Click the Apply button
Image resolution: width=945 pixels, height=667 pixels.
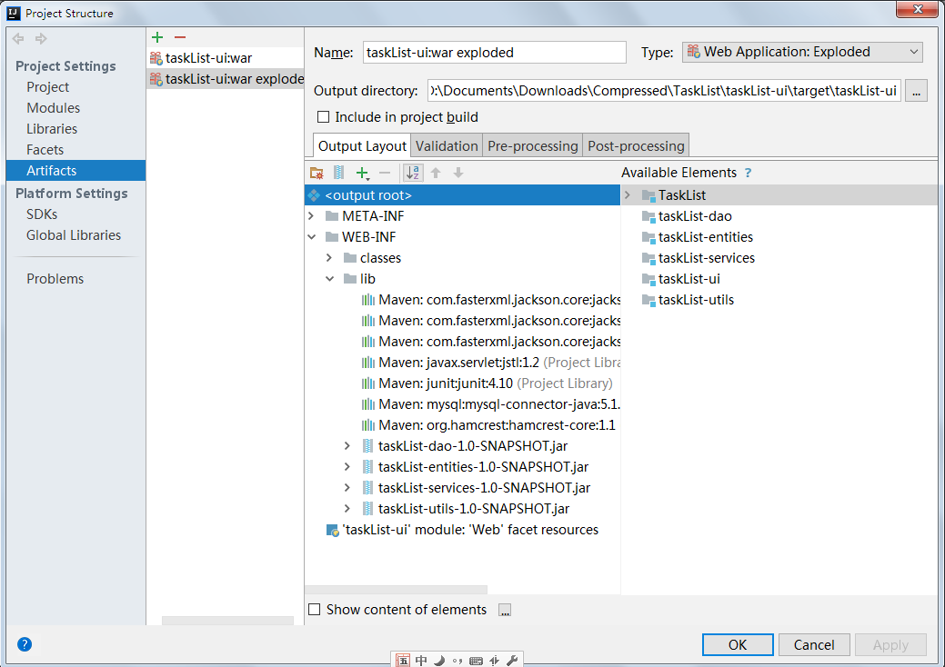(x=890, y=644)
